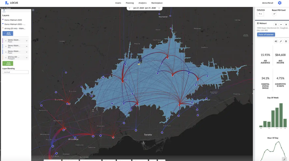Click the Add Data button

pos(8,33)
